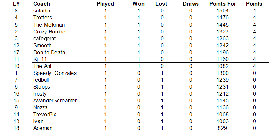Click the Draws column header
Screen dimensions: 269x132
coord(191,4)
